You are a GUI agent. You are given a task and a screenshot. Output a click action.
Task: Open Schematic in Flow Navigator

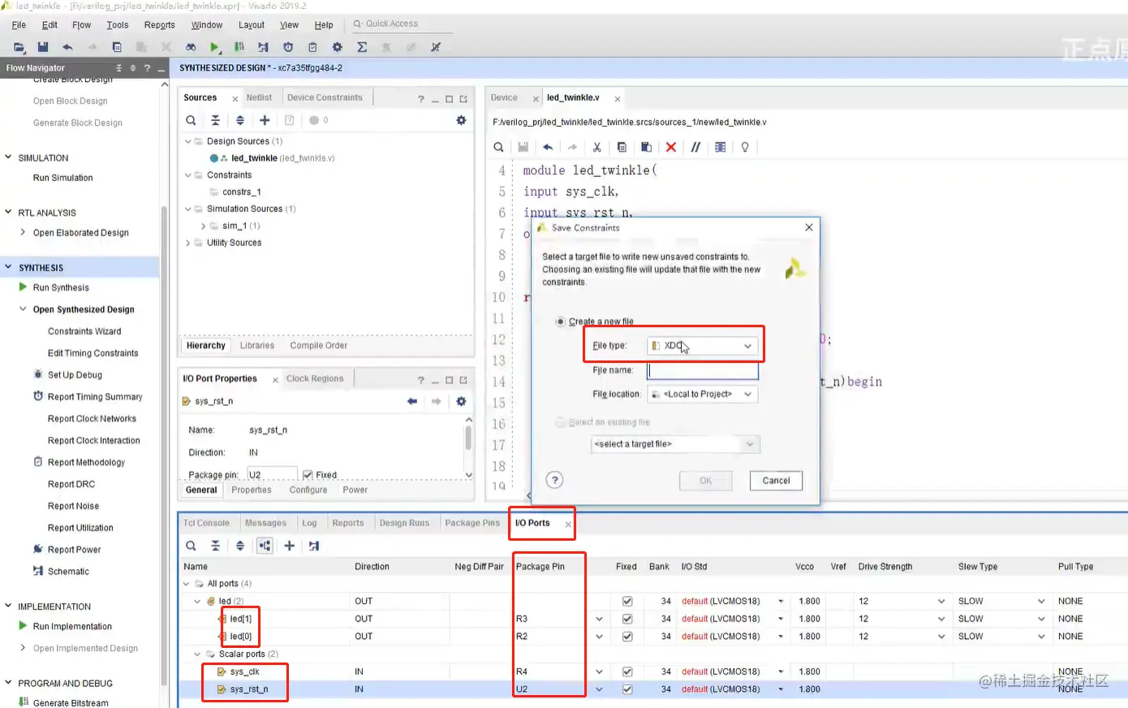(68, 572)
